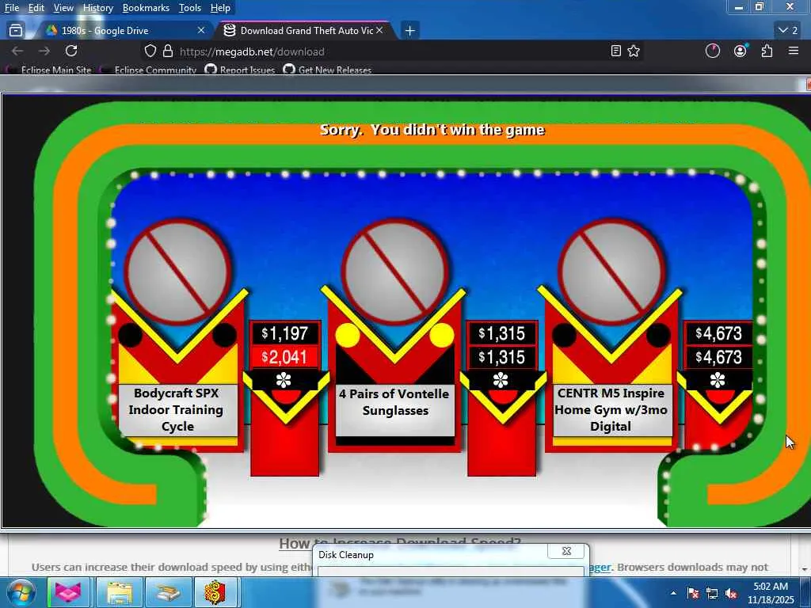The width and height of the screenshot is (811, 608).
Task: Open the Help menu
Action: pos(220,8)
